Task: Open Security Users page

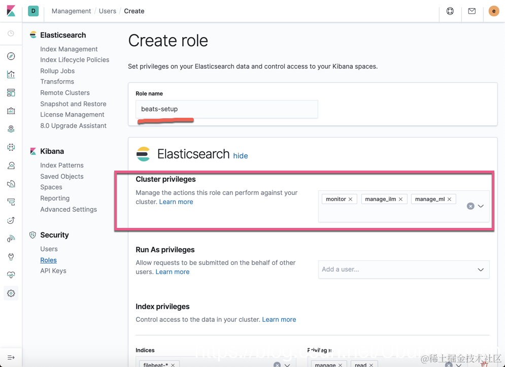Action: [x=49, y=249]
